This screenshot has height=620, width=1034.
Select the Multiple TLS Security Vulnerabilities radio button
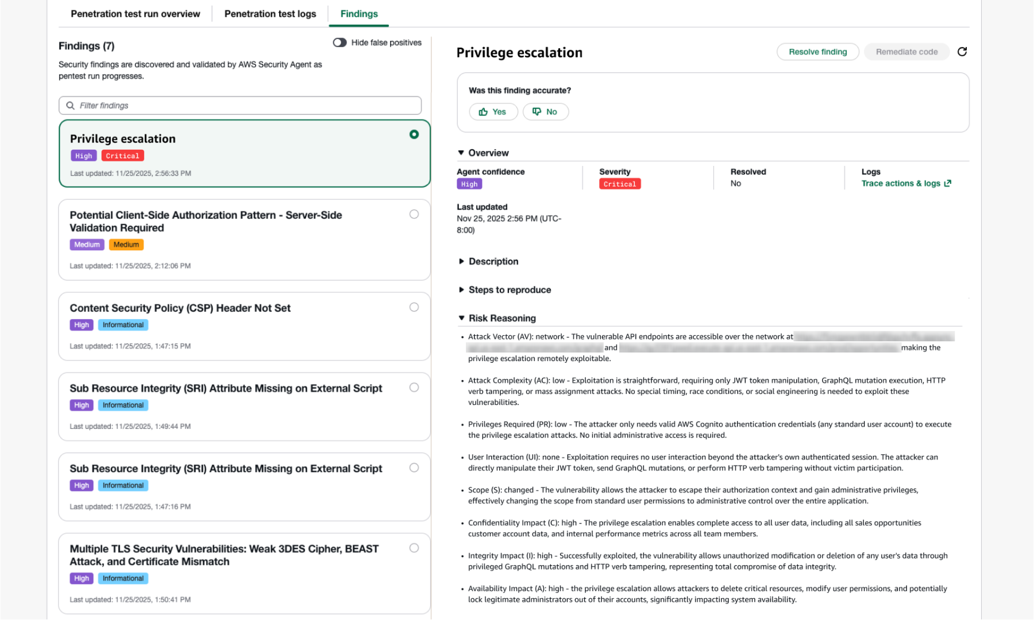pyautogui.click(x=414, y=548)
